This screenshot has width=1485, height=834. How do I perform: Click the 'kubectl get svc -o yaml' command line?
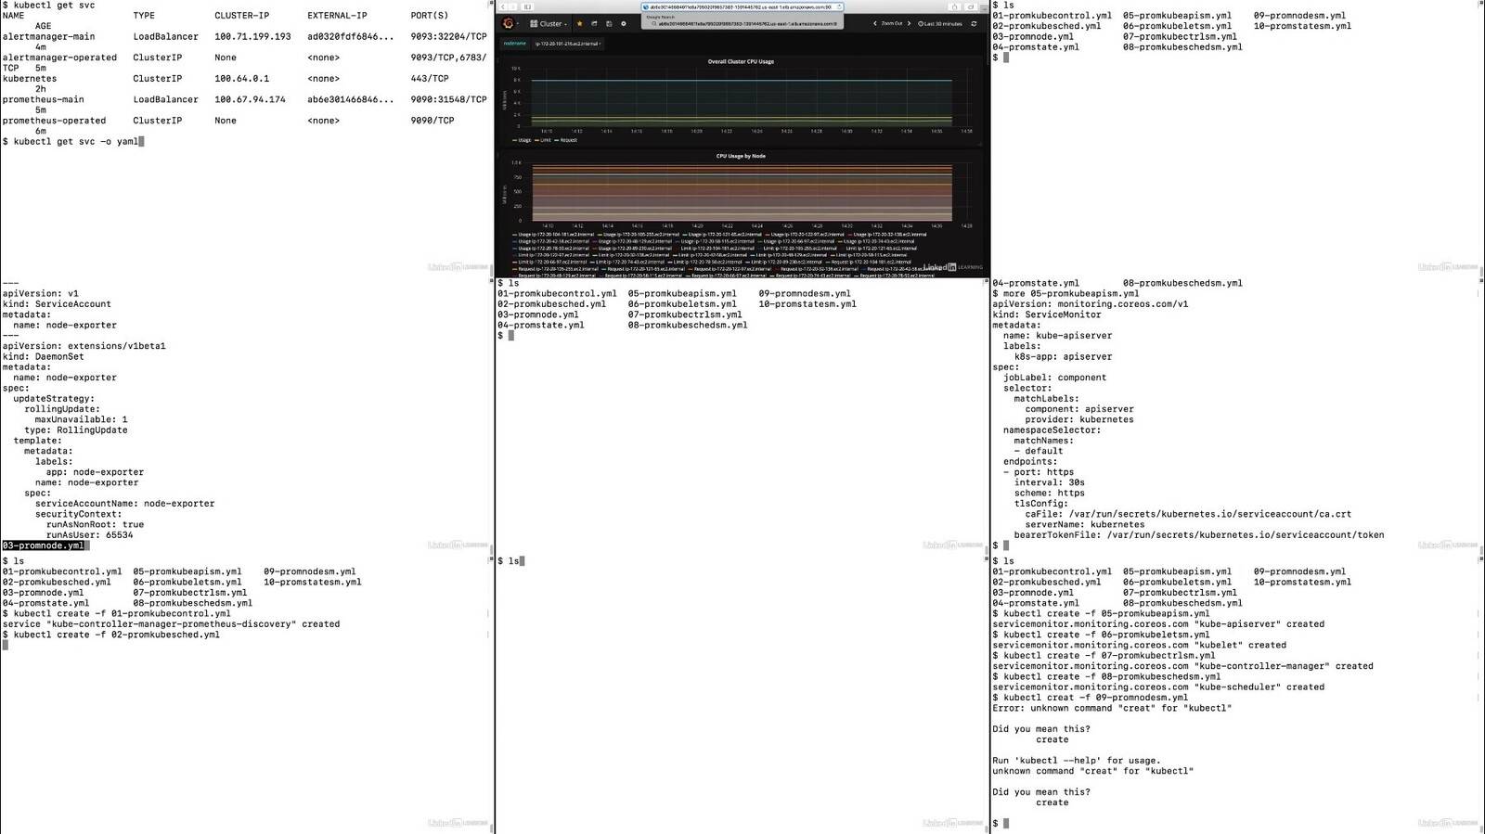(71, 141)
